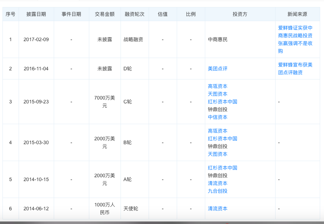Select the date 2014-10-15
The height and width of the screenshot is (224, 324).
(x=36, y=179)
